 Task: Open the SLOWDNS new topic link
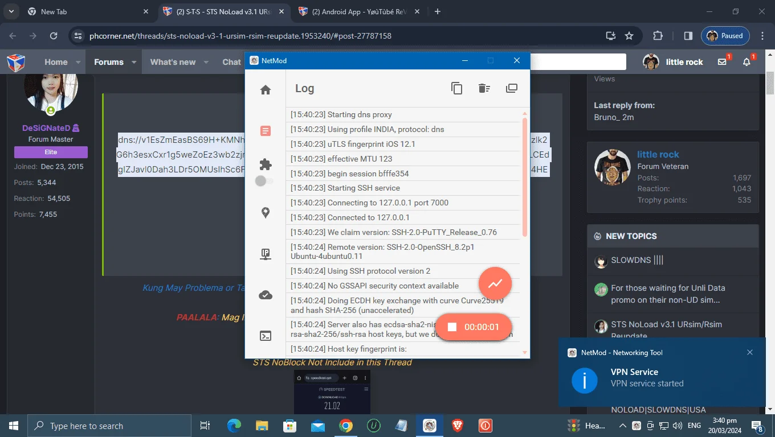[637, 260]
